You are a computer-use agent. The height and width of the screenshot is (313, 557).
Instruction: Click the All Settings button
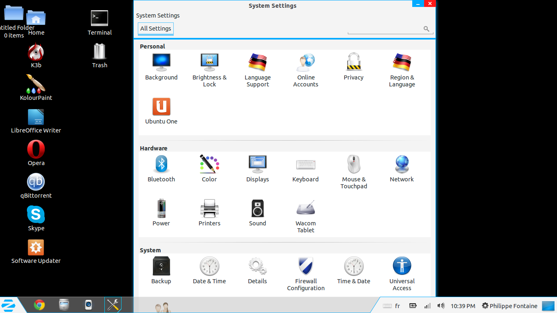pyautogui.click(x=156, y=29)
